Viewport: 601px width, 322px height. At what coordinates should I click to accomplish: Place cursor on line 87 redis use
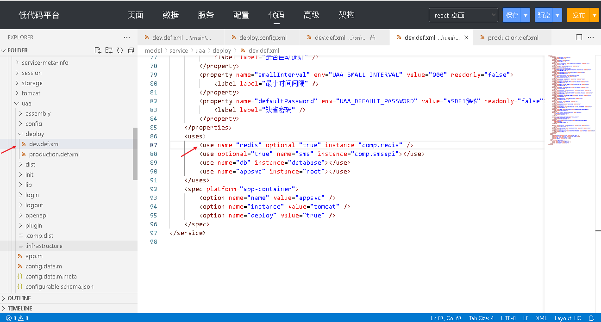(306, 145)
